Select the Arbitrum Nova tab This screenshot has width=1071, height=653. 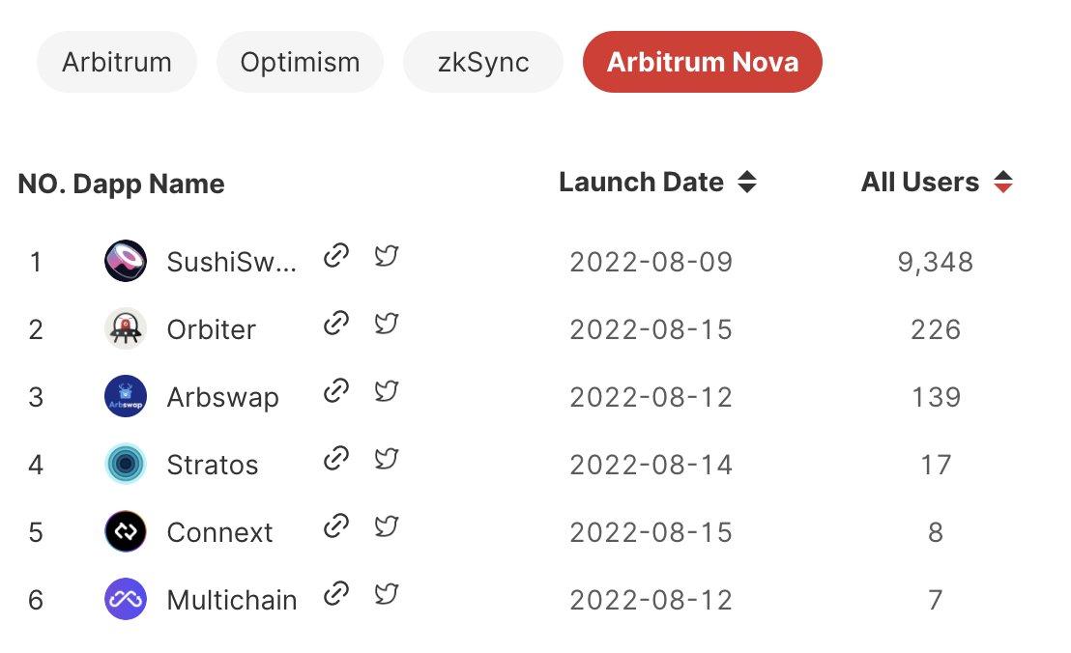703,63
